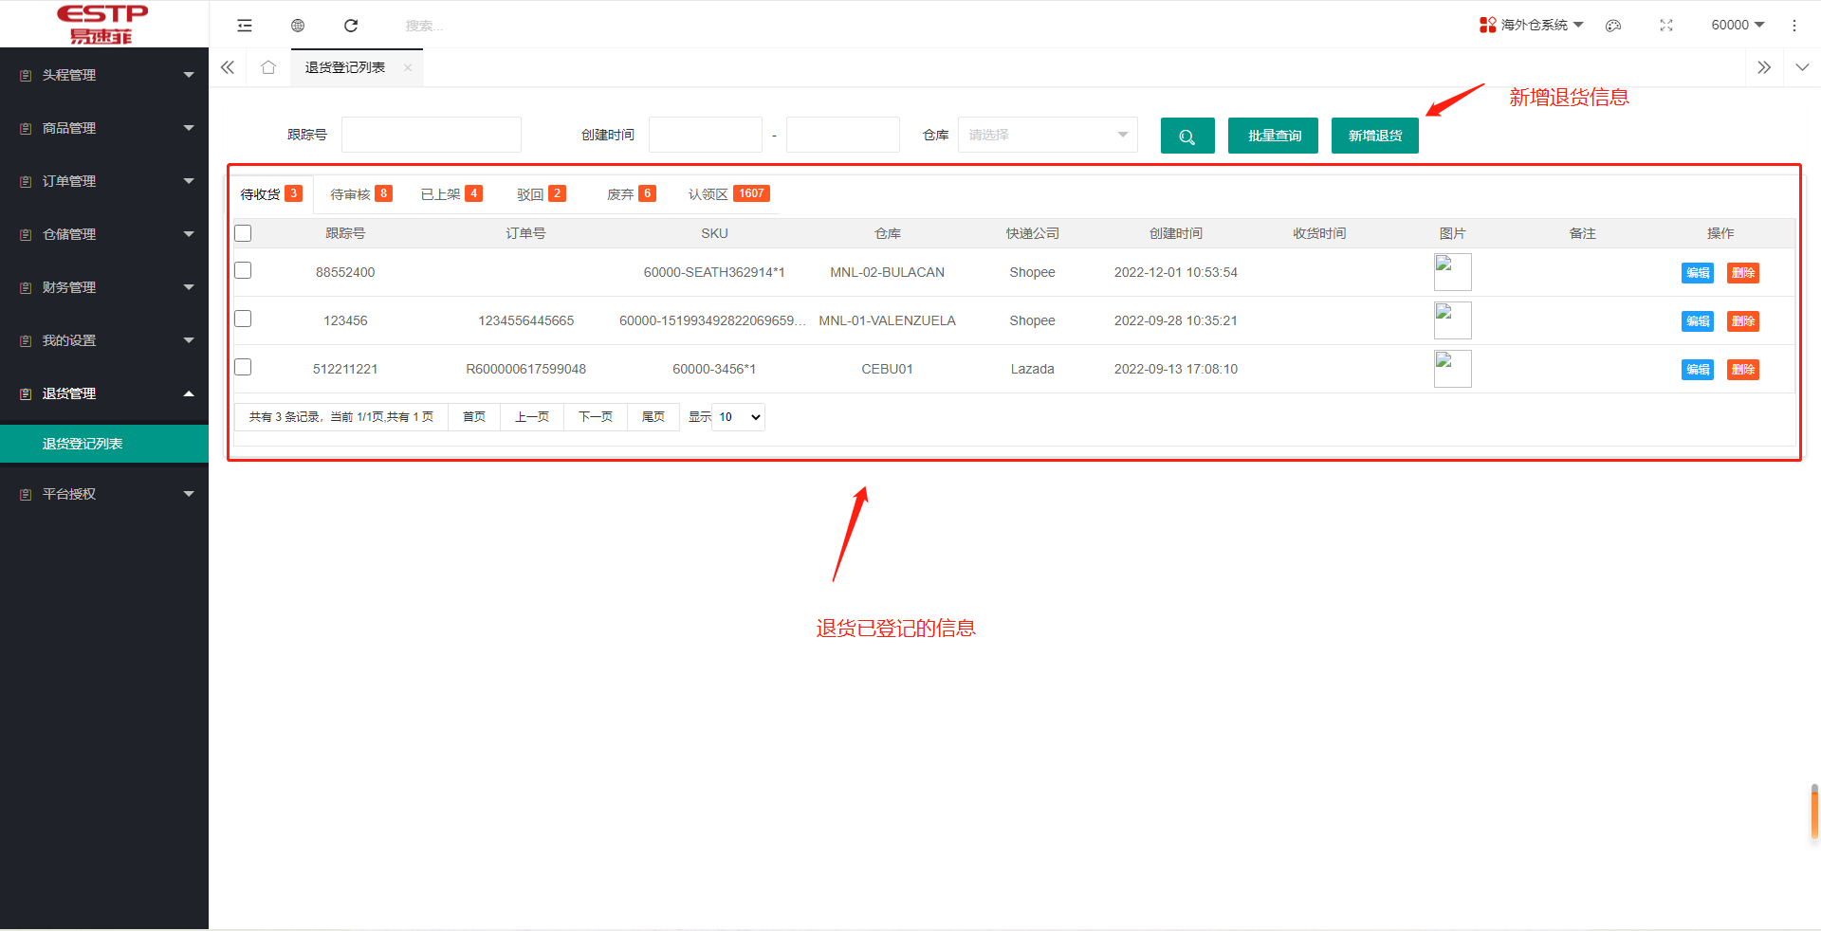
Task: Open the 认领区 tab
Action: coord(727,194)
